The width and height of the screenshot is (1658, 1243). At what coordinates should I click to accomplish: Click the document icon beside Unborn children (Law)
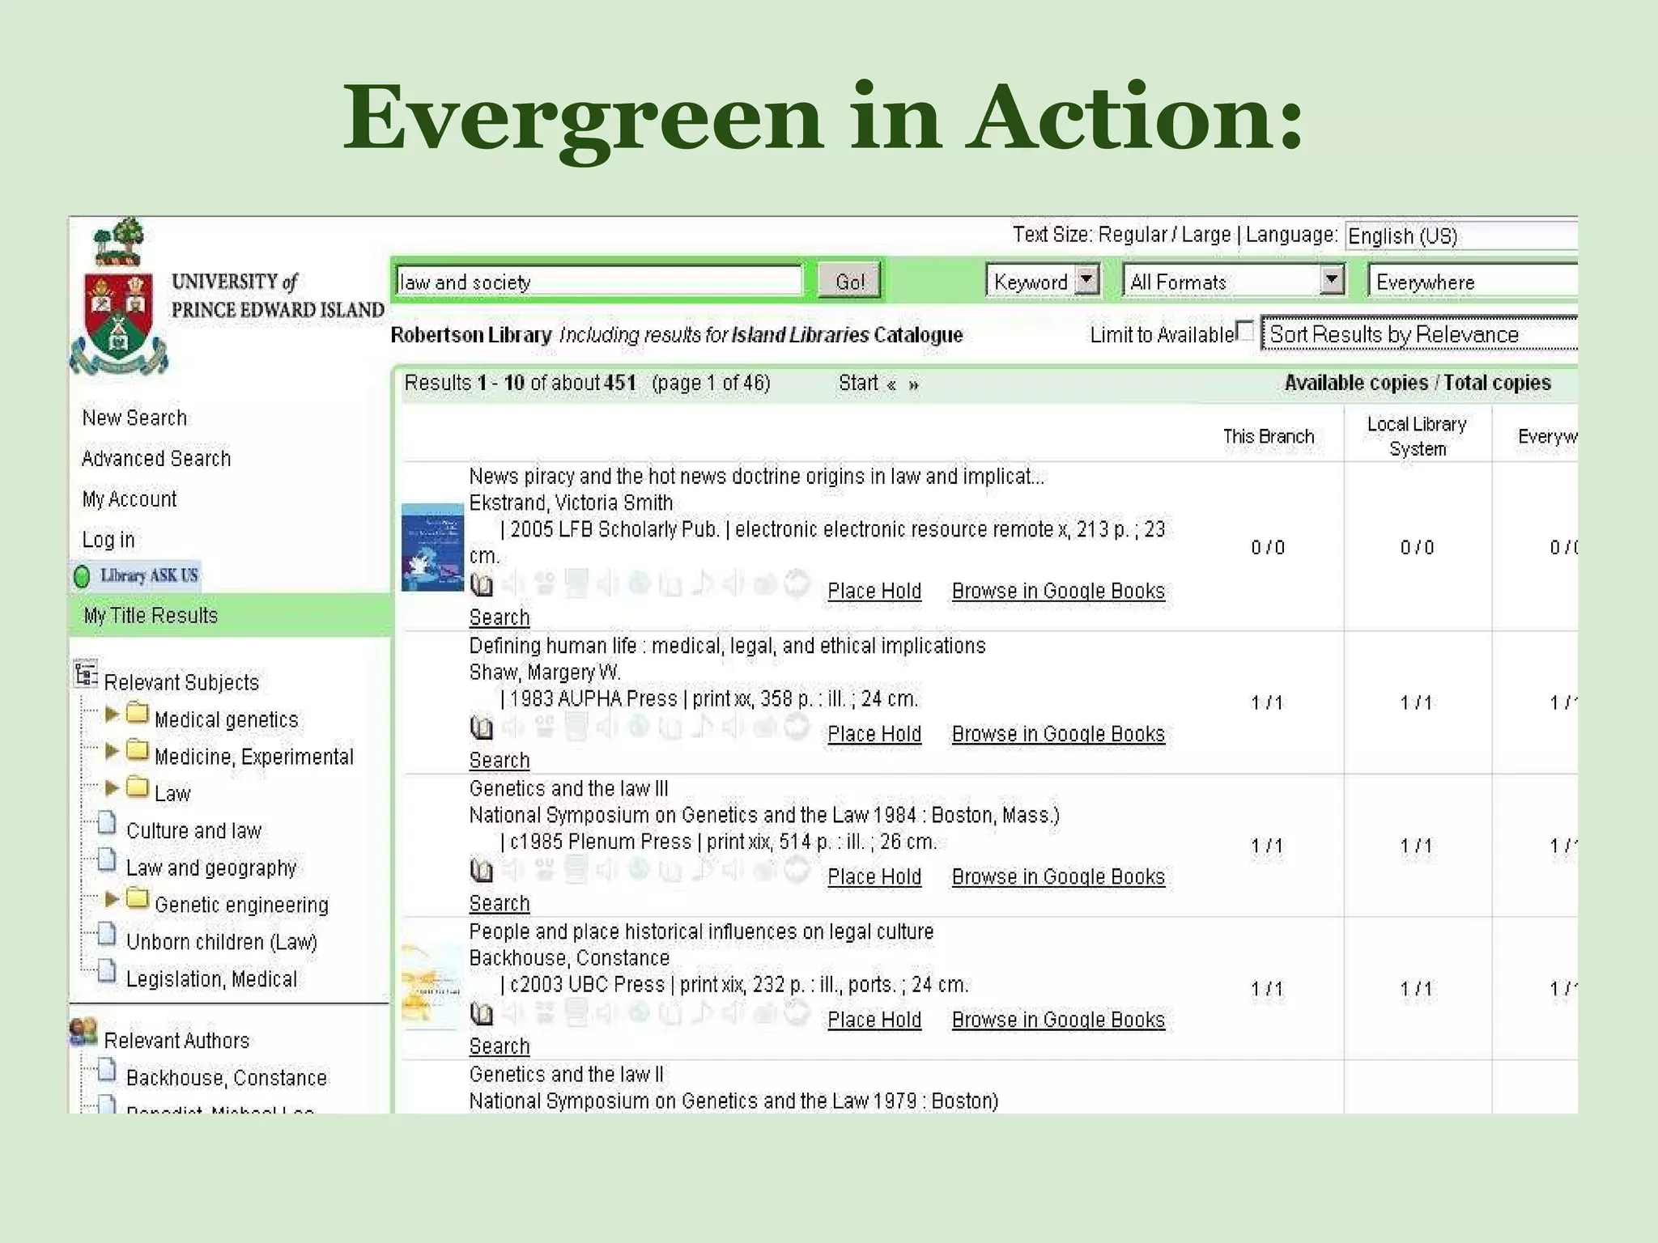pos(107,935)
